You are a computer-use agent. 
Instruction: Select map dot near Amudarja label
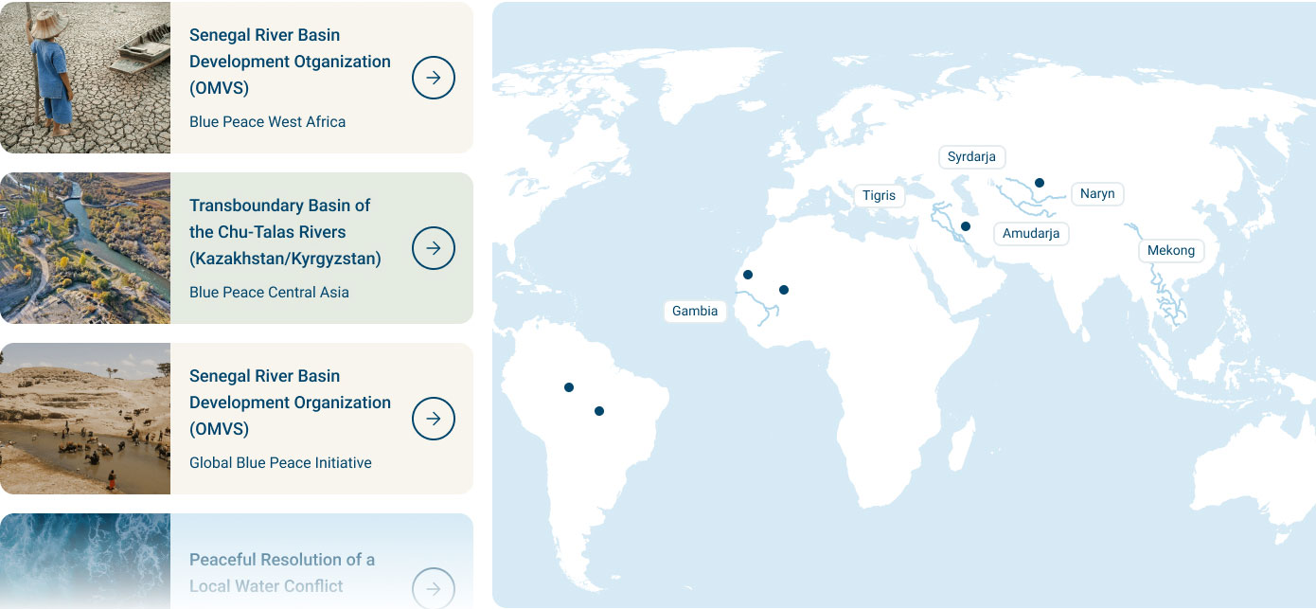click(x=966, y=226)
